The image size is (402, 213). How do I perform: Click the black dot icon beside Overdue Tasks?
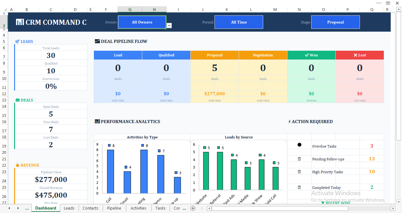pos(299,145)
